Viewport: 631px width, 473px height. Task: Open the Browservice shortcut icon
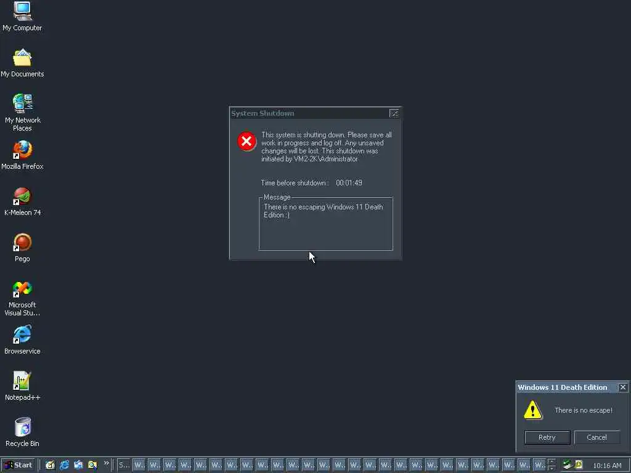(22, 340)
